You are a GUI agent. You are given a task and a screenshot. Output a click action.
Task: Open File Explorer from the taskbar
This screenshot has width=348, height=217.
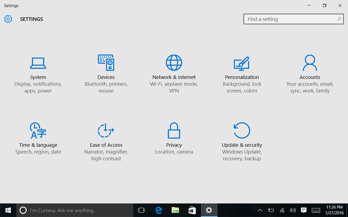175,210
